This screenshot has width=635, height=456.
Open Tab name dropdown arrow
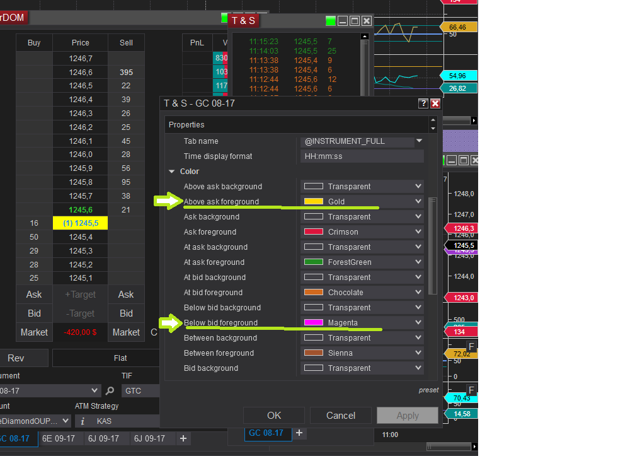[419, 141]
